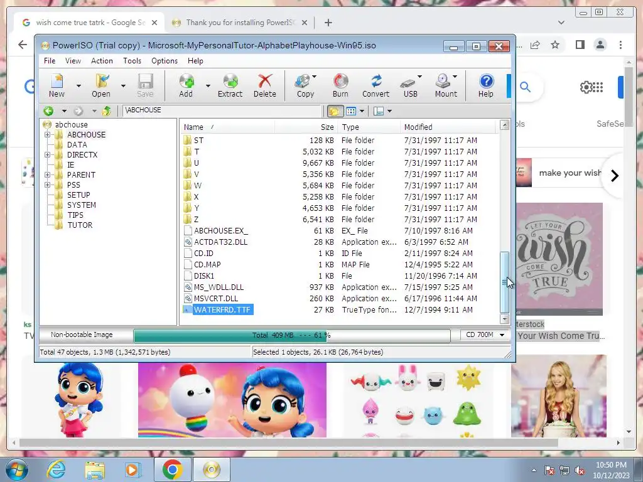Click the Chrome bookmark star icon
This screenshot has height=482, width=643.
coord(555,45)
